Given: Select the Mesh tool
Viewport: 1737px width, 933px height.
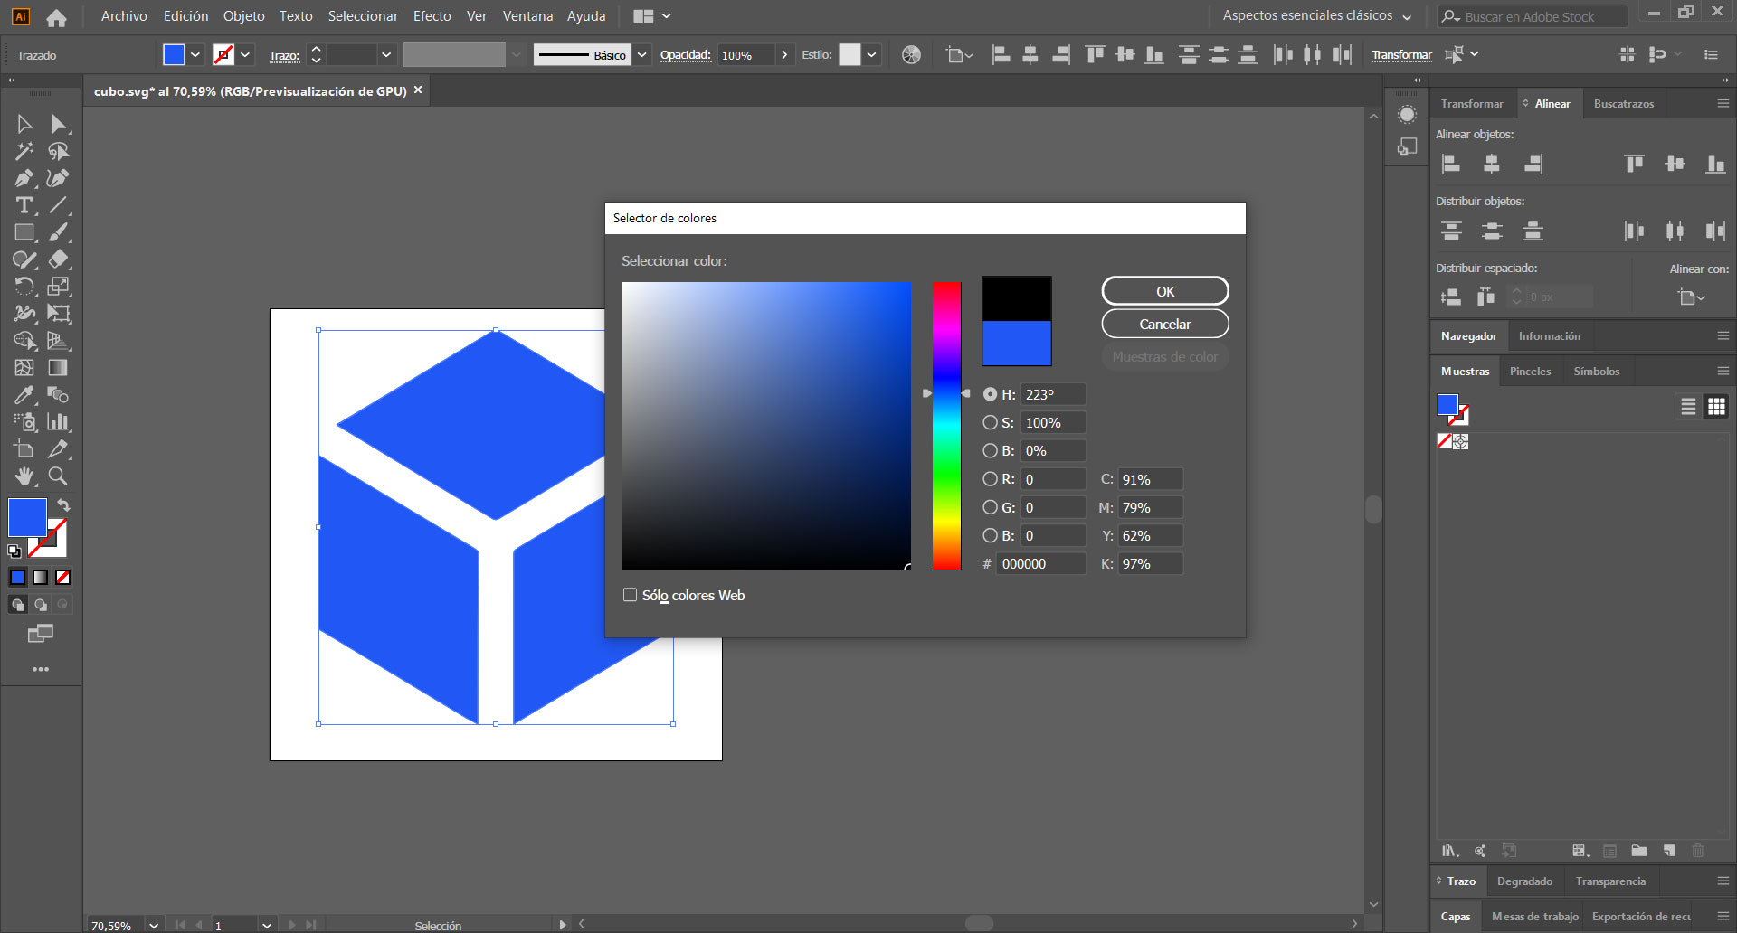Looking at the screenshot, I should (24, 368).
